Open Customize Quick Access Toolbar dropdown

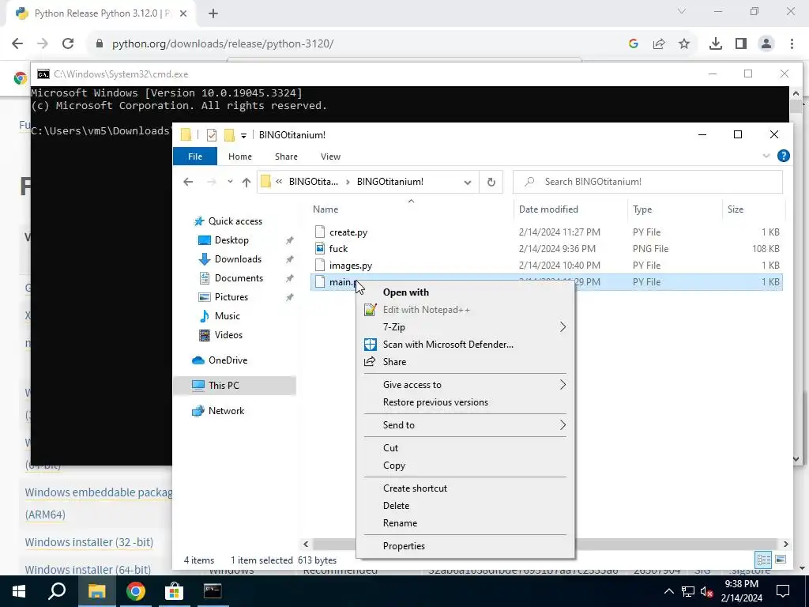[243, 136]
